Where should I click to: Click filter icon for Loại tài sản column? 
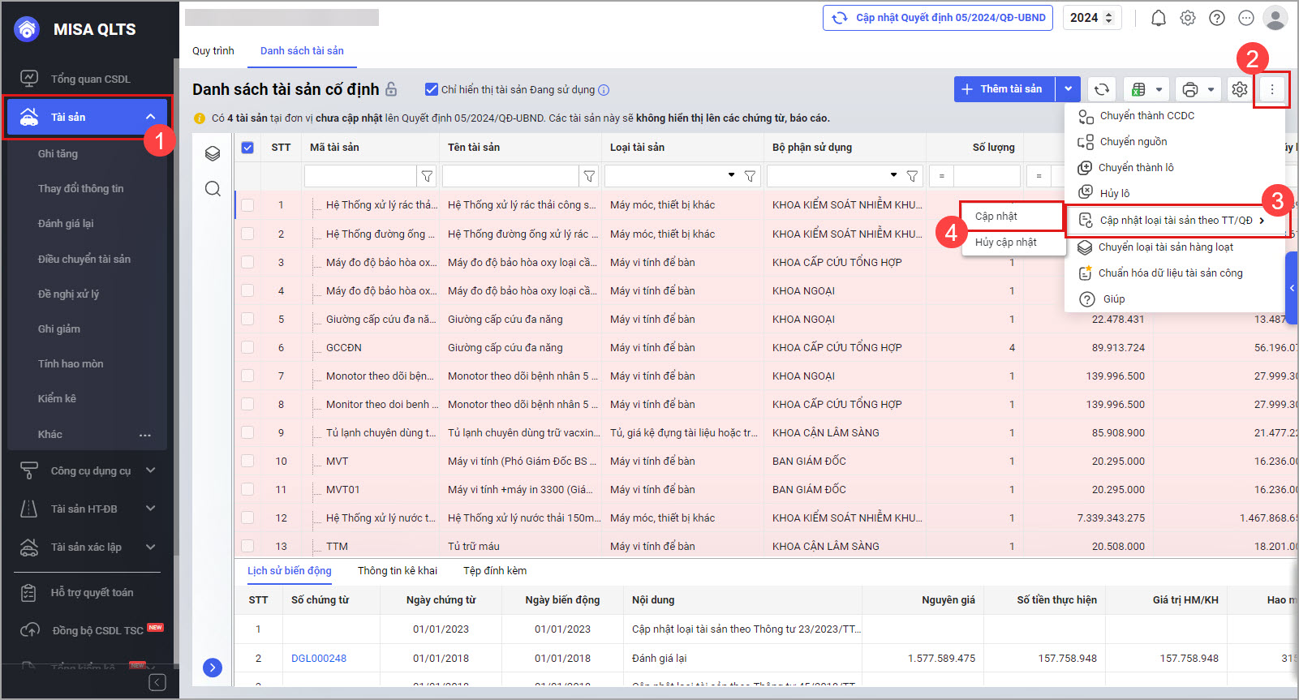click(751, 176)
